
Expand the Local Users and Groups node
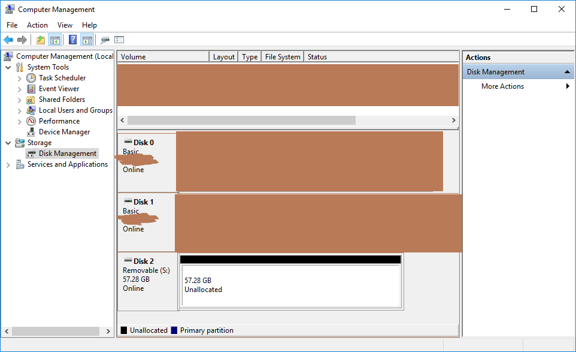click(x=20, y=111)
